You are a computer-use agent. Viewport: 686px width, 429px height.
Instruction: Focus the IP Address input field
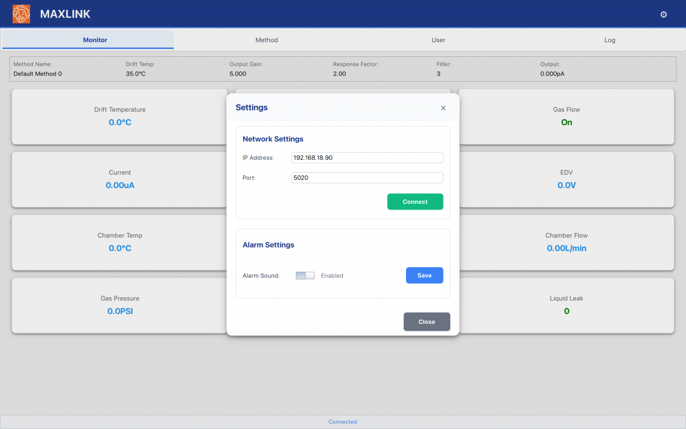tap(367, 157)
